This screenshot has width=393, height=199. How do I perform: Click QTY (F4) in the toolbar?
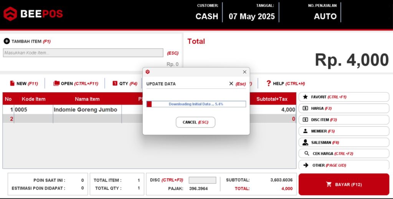pos(125,84)
